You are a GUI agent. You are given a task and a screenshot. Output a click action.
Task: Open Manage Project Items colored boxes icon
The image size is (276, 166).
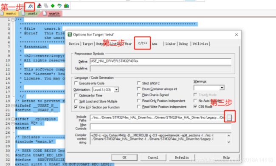click(39, 6)
